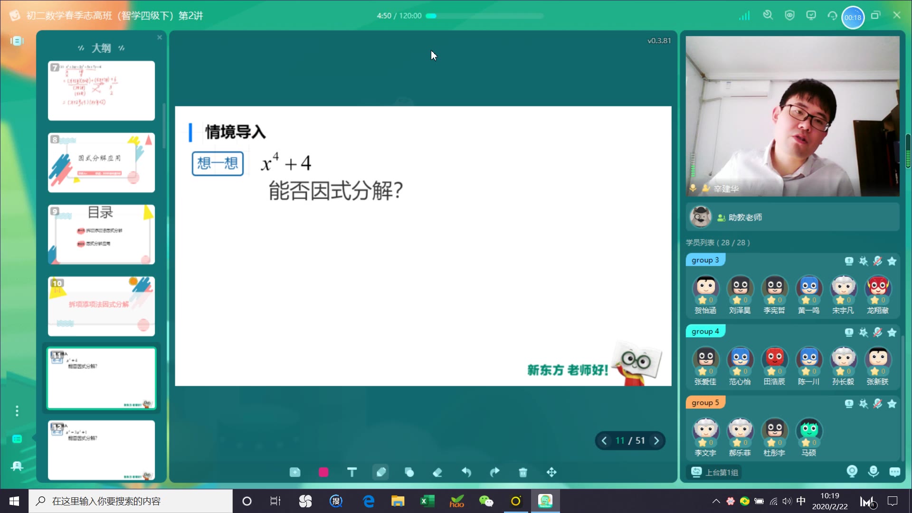Select the group 3 label tab
The image size is (912, 513).
705,260
